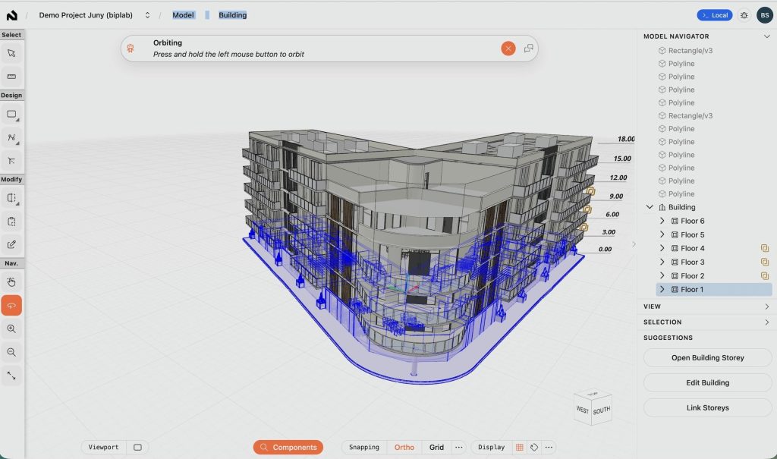
Task: Pick the arrow Select tool
Action: point(11,53)
